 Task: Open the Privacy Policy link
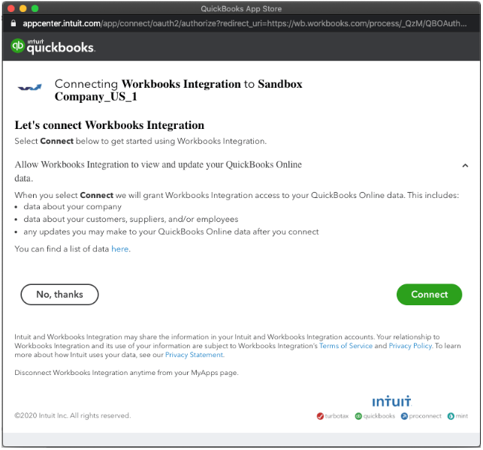point(410,346)
